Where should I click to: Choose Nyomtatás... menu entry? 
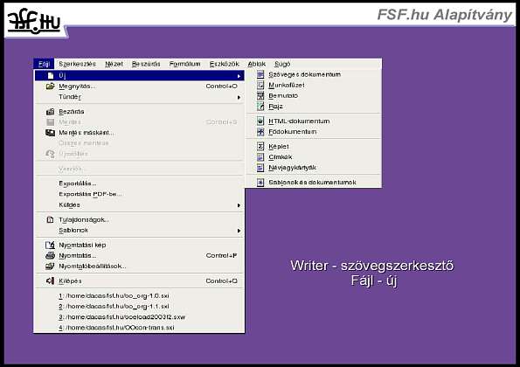[139, 256]
